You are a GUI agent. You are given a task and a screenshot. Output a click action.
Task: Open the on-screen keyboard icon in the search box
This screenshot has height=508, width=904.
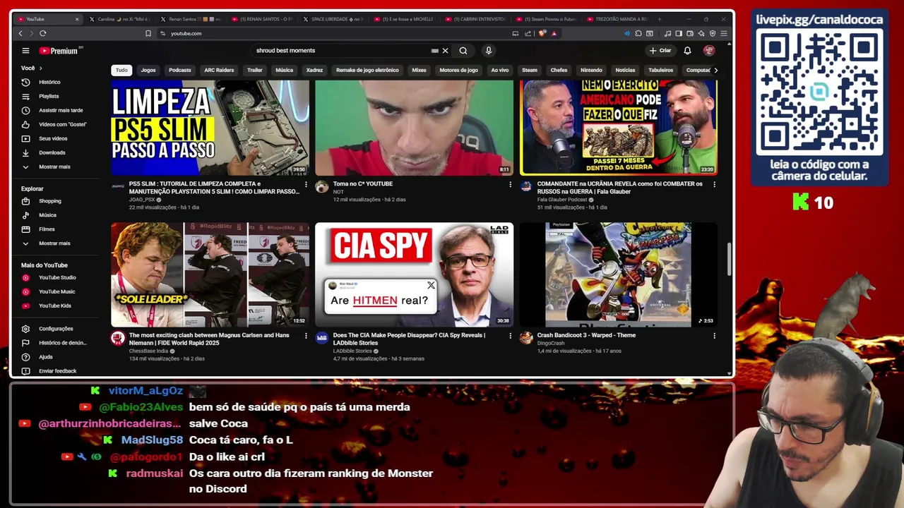tap(435, 51)
